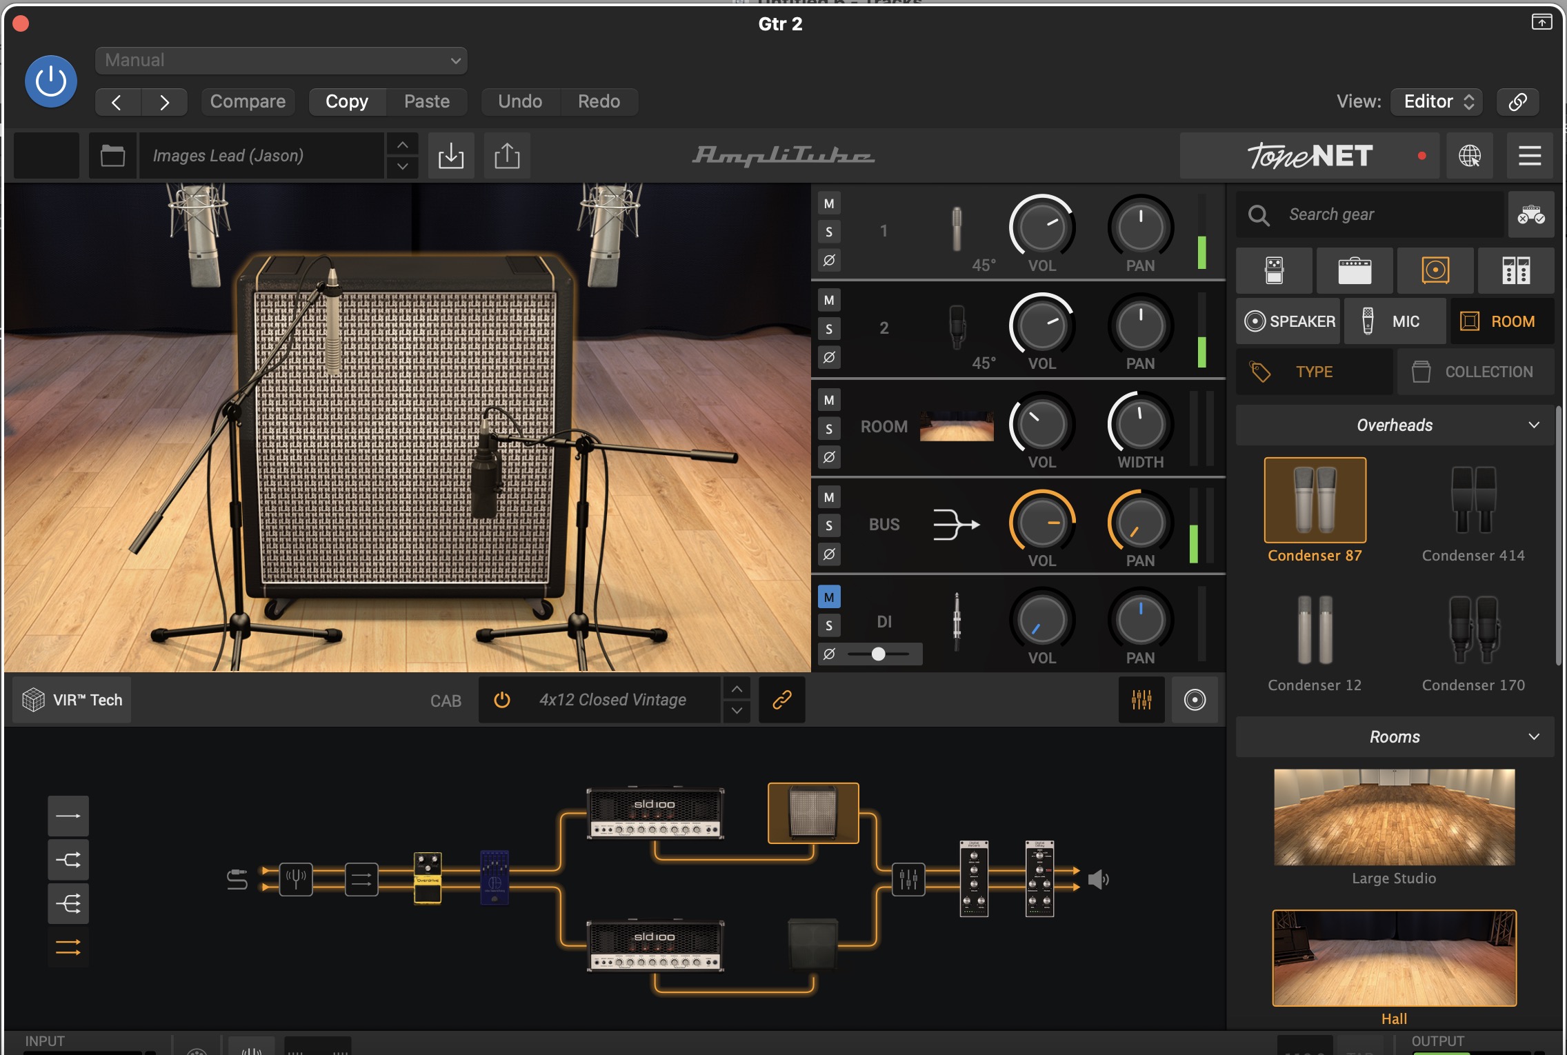Switch to the SPEAKER tab
1567x1055 pixels.
(x=1288, y=321)
